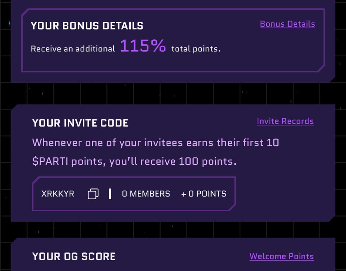Click the starry grid background between cards
This screenshot has height=271, width=346.
(173, 93)
